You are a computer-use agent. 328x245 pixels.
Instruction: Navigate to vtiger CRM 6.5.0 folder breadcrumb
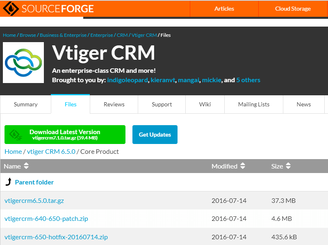coord(51,152)
